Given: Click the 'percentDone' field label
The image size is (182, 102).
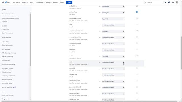Looking at the screenshot, I should coord(73,75).
